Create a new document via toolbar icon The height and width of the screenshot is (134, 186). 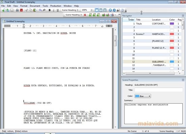click(x=4, y=10)
